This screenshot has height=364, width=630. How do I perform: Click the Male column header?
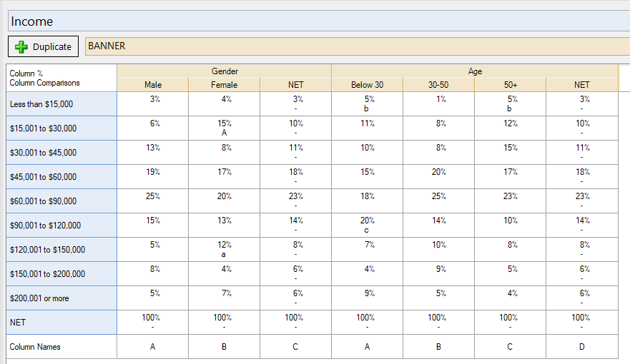pyautogui.click(x=153, y=85)
